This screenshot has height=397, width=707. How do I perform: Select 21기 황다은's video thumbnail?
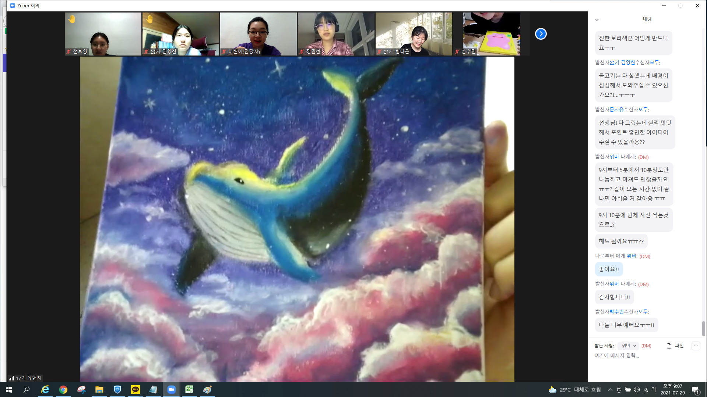(x=414, y=34)
